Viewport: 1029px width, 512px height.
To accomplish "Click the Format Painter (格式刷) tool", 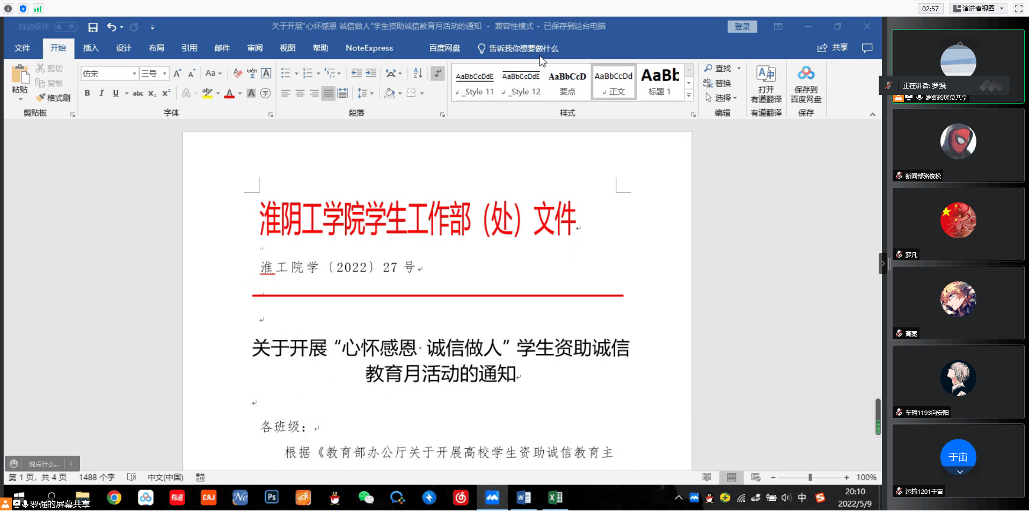I will click(x=54, y=98).
